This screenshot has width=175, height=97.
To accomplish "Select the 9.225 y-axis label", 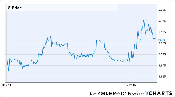I will point(162,10).
